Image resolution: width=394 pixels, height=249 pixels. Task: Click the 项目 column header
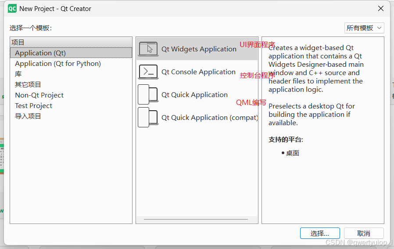click(71, 42)
